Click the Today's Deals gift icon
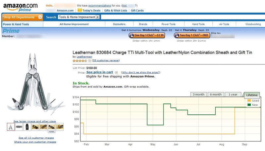265x151 pixels. (x=79, y=10)
